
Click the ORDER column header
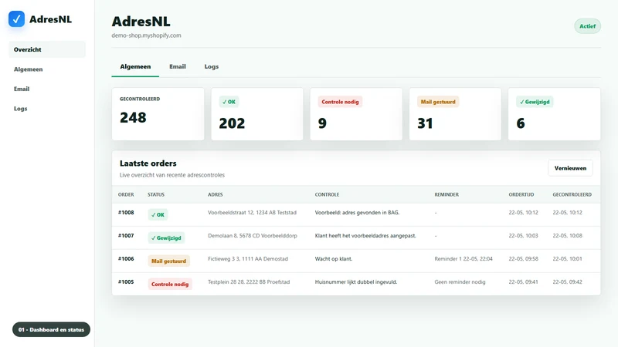pyautogui.click(x=126, y=195)
